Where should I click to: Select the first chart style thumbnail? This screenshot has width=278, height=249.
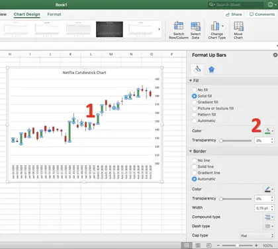[16, 29]
